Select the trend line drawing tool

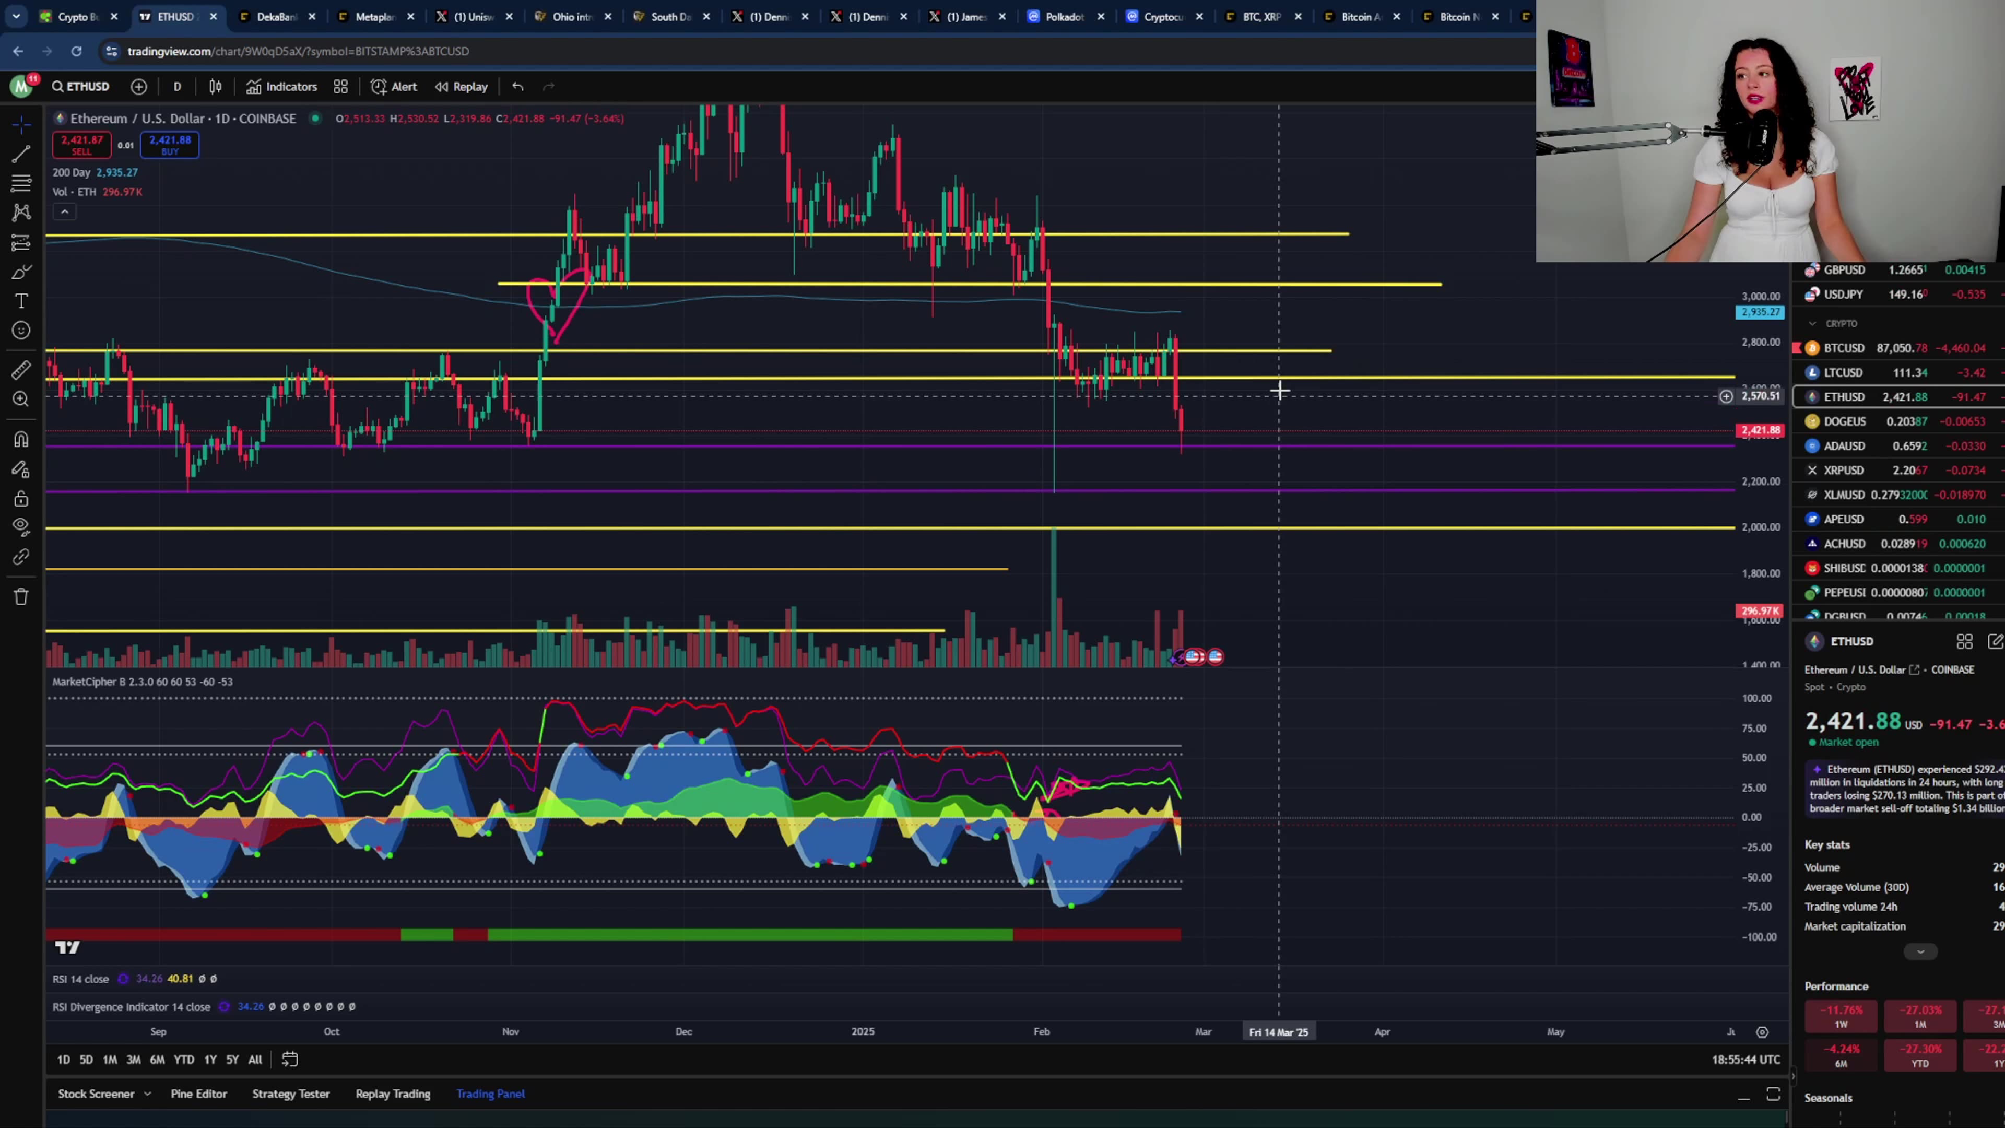click(21, 155)
